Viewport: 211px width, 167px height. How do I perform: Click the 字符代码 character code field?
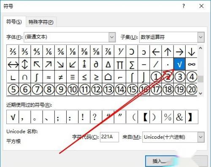click(109, 137)
